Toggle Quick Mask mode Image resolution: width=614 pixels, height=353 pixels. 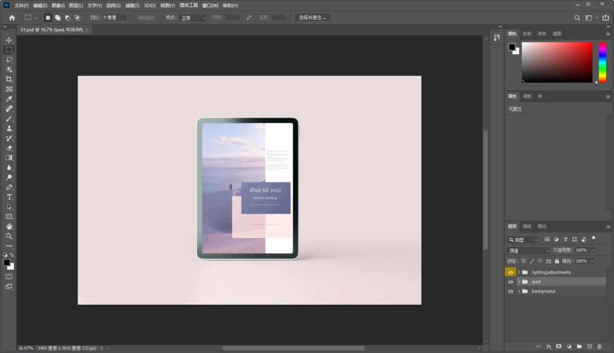(x=9, y=277)
